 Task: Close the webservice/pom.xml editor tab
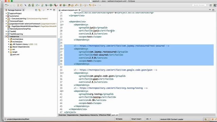point(79,10)
